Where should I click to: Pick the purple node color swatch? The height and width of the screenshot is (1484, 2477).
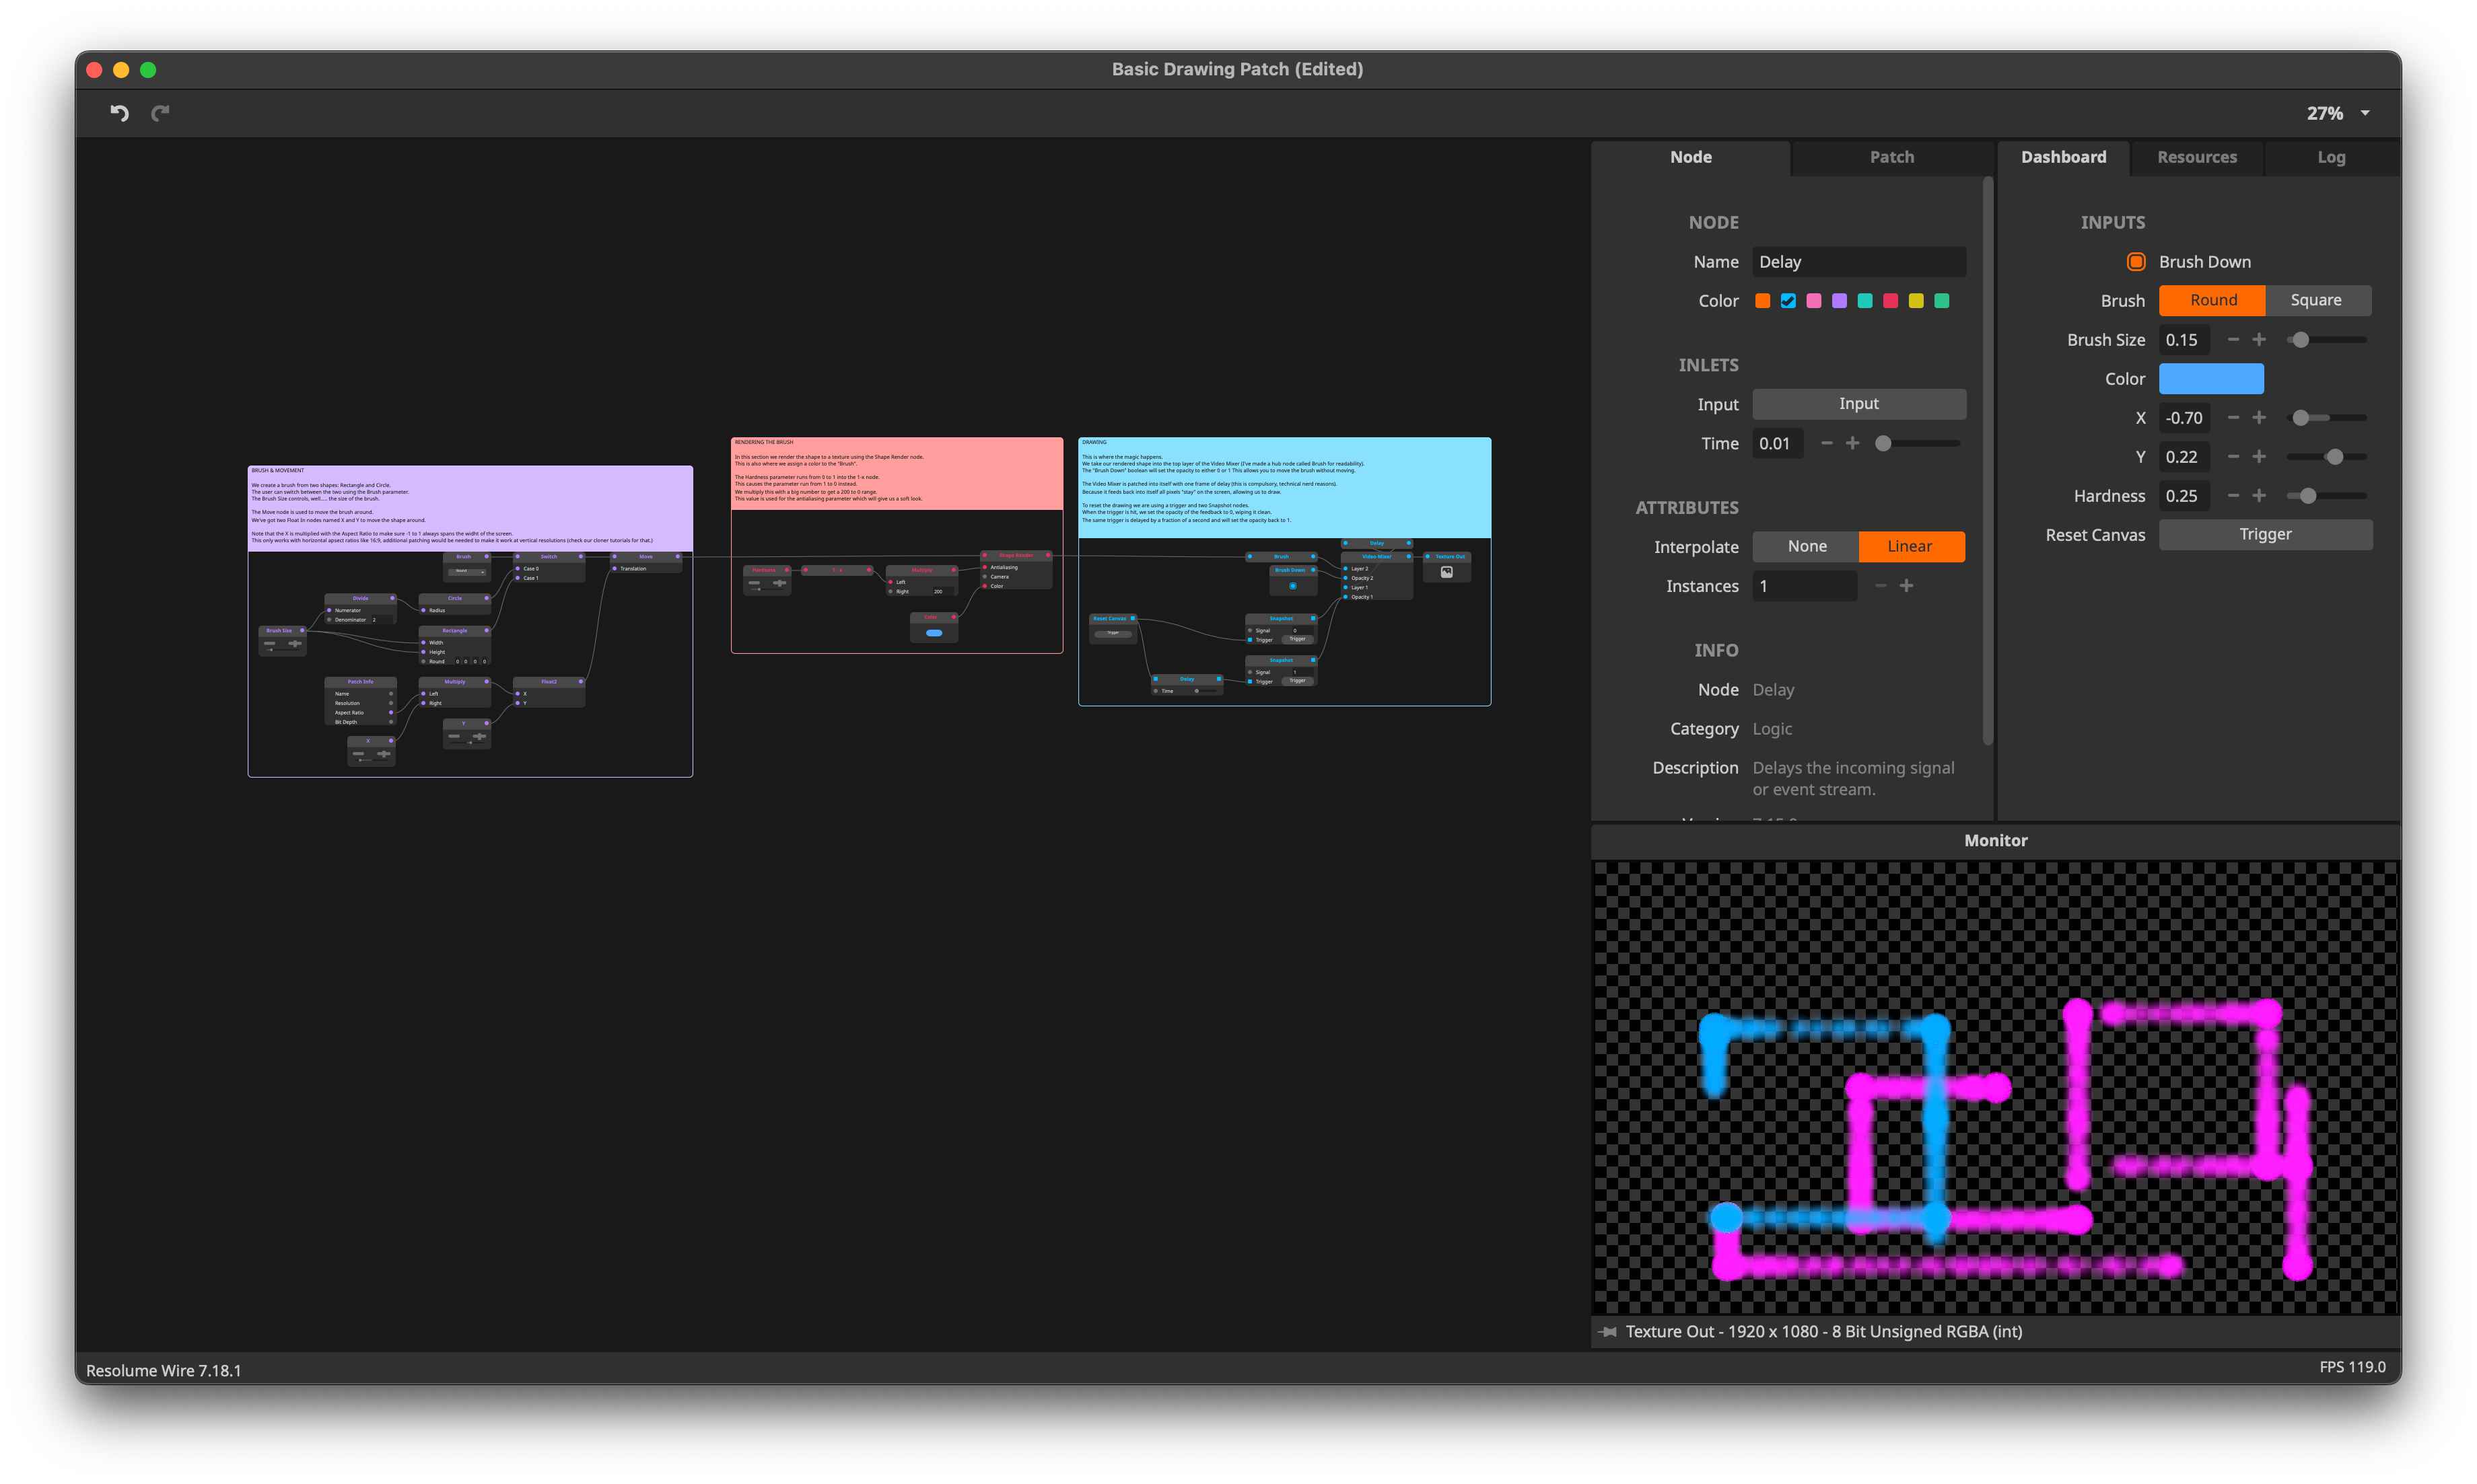pos(1839,301)
